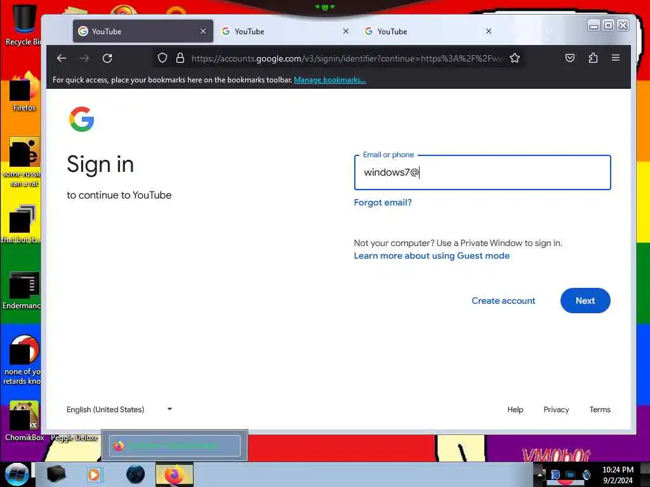Screen dimensions: 650x487
Task: Open the Terms footer link
Action: (600, 410)
